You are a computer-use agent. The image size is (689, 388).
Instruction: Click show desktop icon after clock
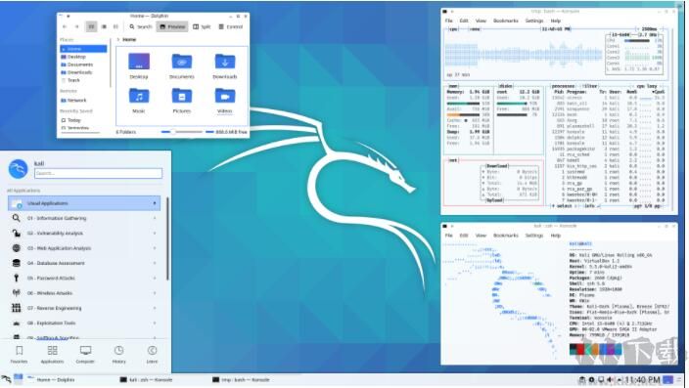tap(667, 379)
